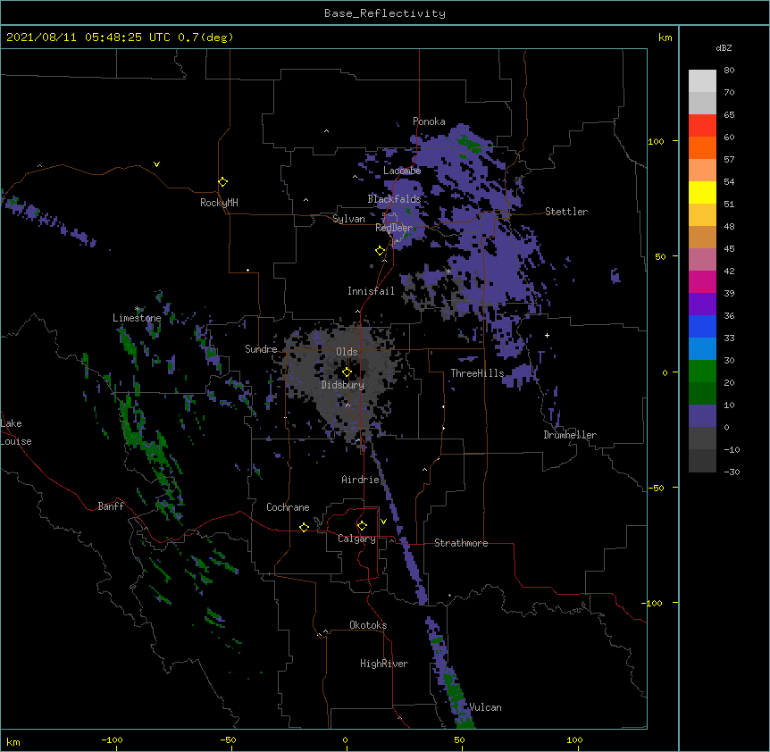Click the -30 value on the dBZ scale
This screenshot has width=770, height=752.
[x=732, y=472]
